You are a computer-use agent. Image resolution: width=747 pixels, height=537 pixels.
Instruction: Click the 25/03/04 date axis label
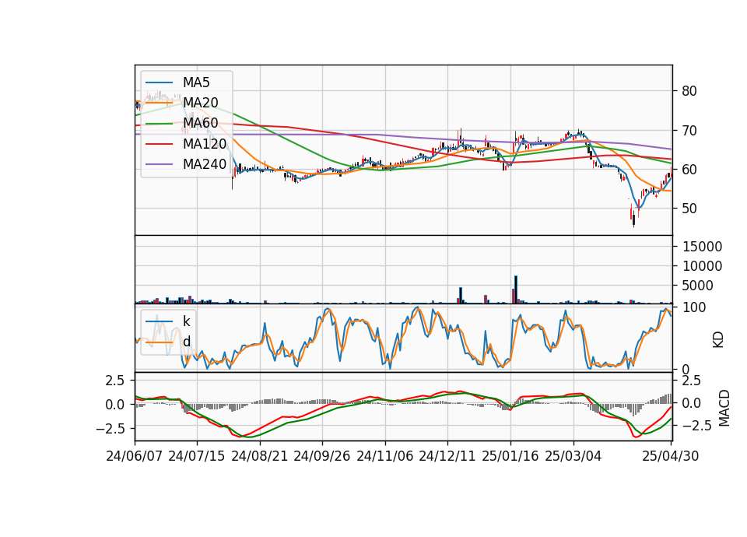573,456
